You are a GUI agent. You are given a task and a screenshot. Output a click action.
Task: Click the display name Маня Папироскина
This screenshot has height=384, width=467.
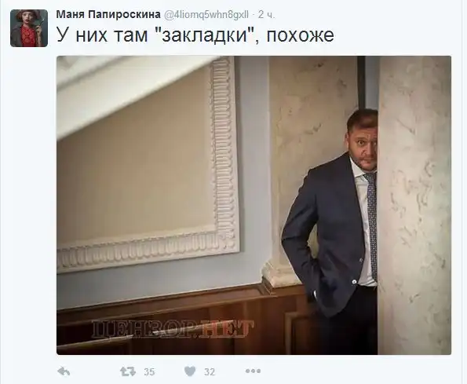point(108,15)
